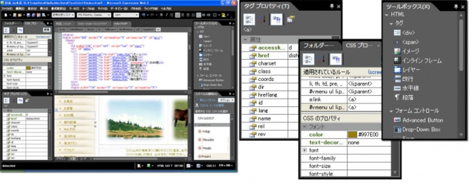
Task: Toggle pin on enlarged ツールボックス panel
Action: coord(456,7)
